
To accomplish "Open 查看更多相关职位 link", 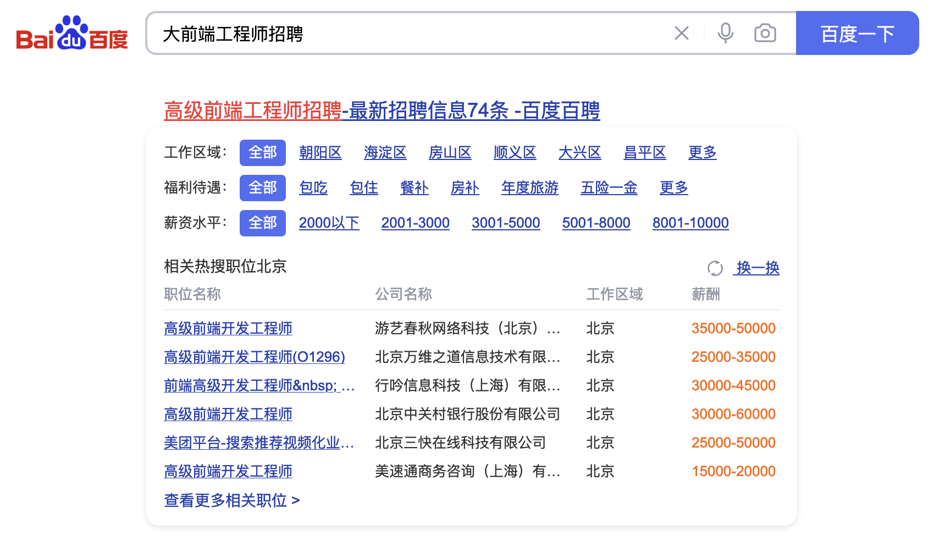I will click(231, 500).
